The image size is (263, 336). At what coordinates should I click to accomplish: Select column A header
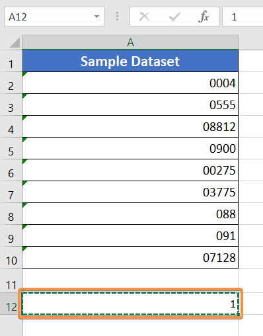click(130, 42)
